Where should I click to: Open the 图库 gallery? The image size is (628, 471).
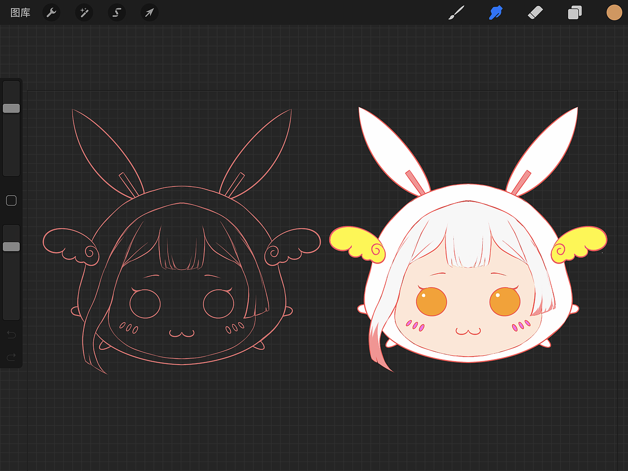click(21, 13)
